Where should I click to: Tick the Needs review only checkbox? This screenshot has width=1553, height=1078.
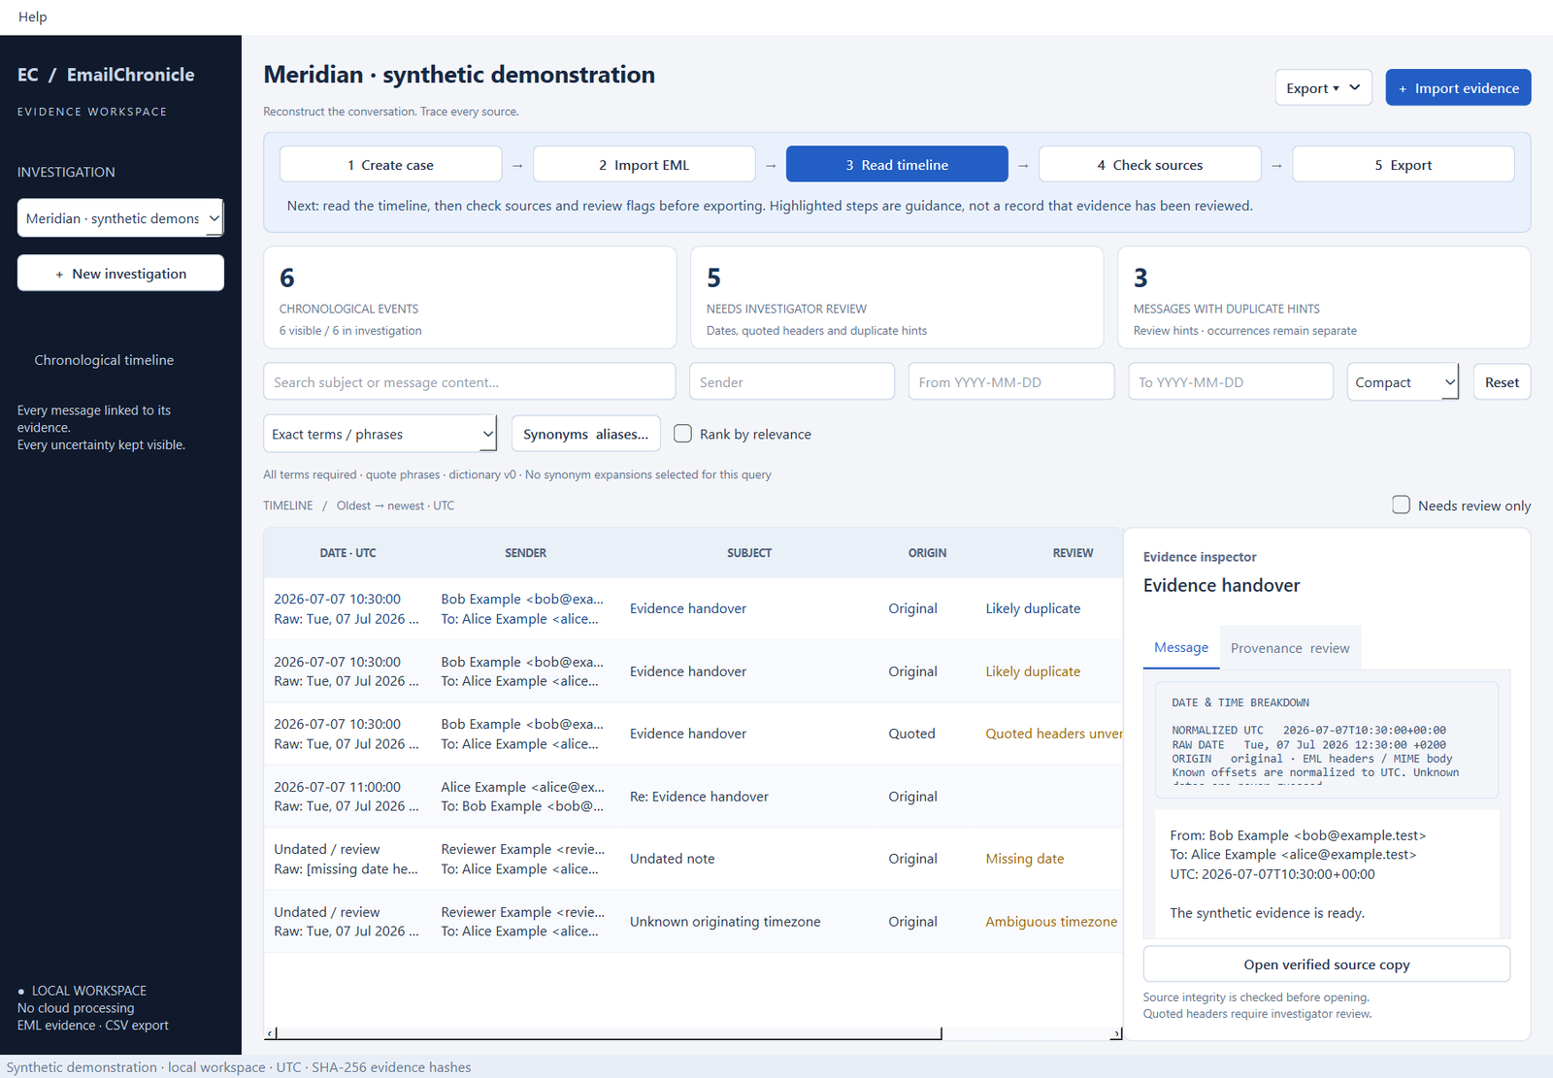pos(1401,505)
